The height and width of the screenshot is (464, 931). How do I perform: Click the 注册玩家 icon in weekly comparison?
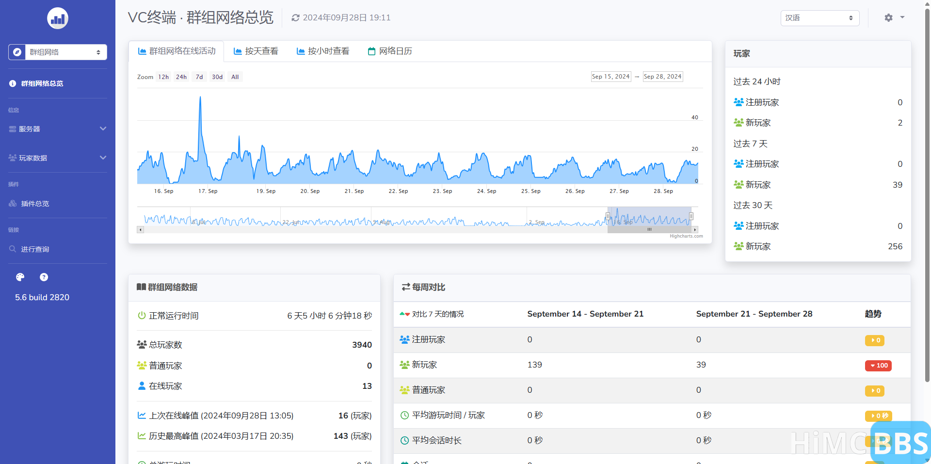pyautogui.click(x=404, y=339)
